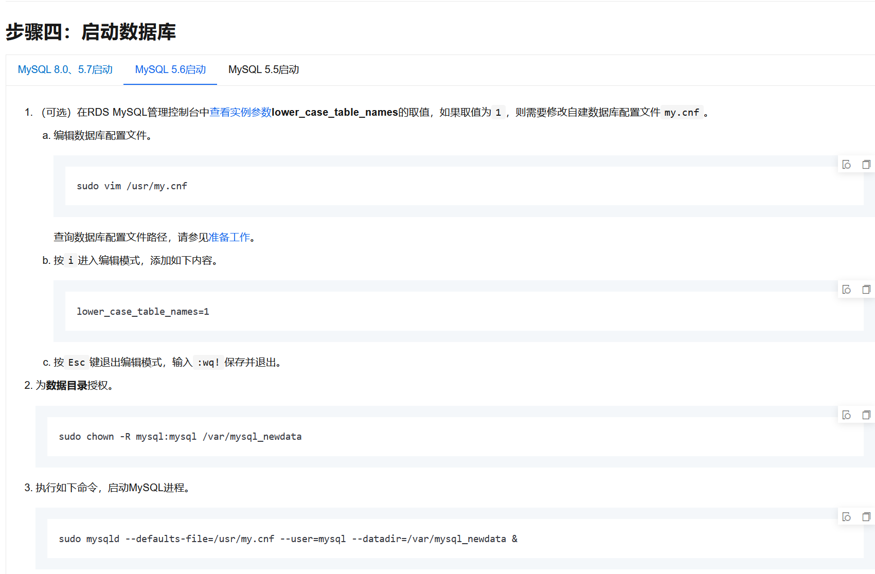Copy the sudo mysqld startup command
The image size is (875, 574).
tap(866, 517)
